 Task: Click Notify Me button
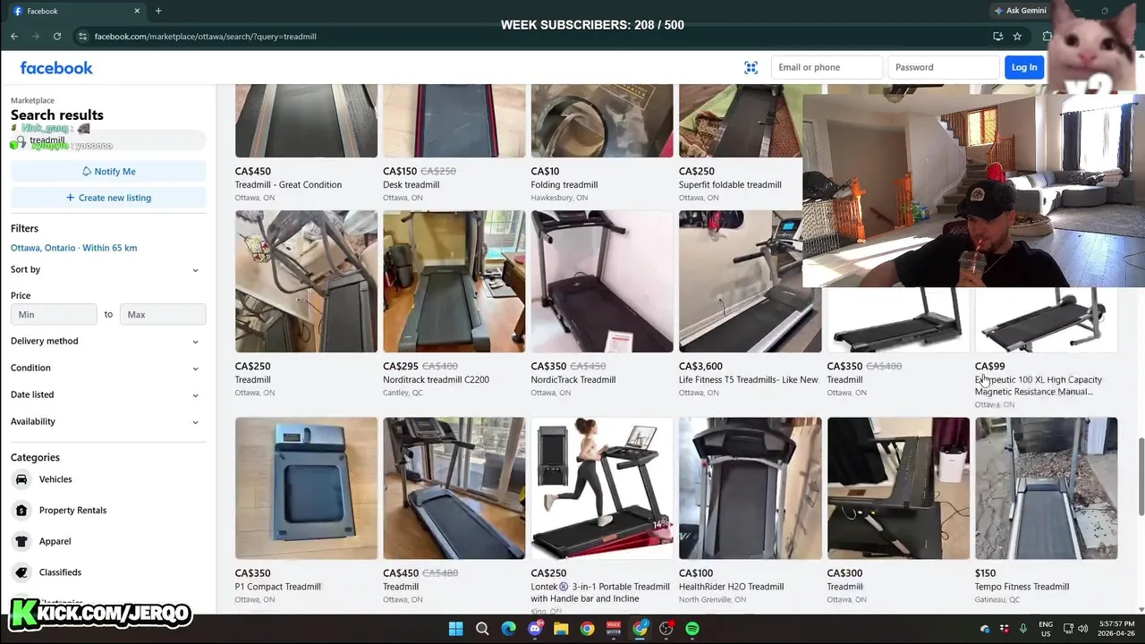click(108, 172)
